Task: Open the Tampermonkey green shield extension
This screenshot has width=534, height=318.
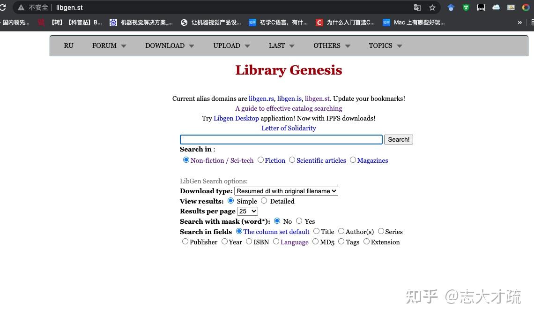Action: [466, 8]
